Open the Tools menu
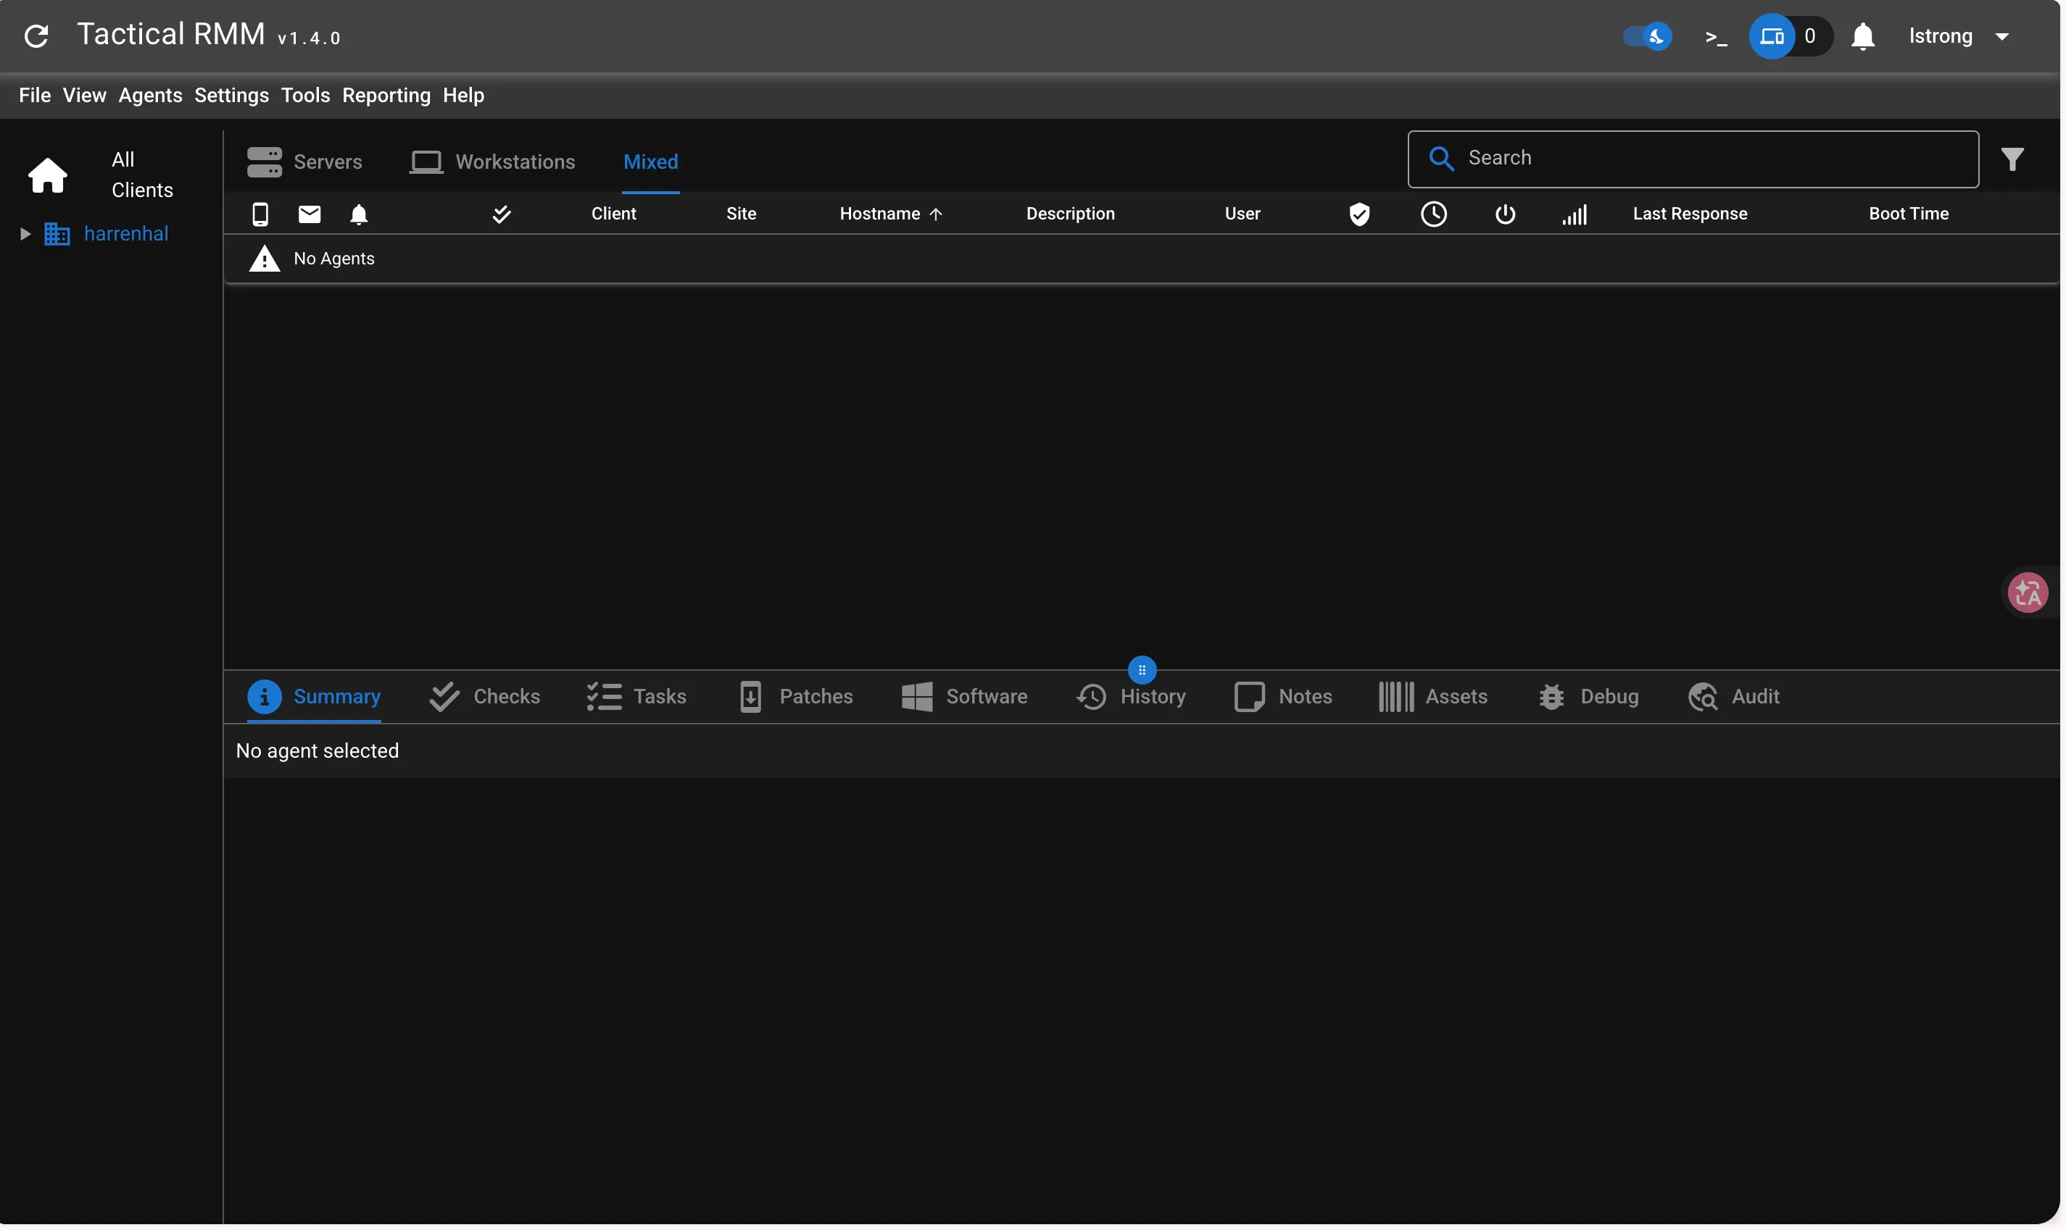The height and width of the screenshot is (1230, 2066). (x=306, y=96)
